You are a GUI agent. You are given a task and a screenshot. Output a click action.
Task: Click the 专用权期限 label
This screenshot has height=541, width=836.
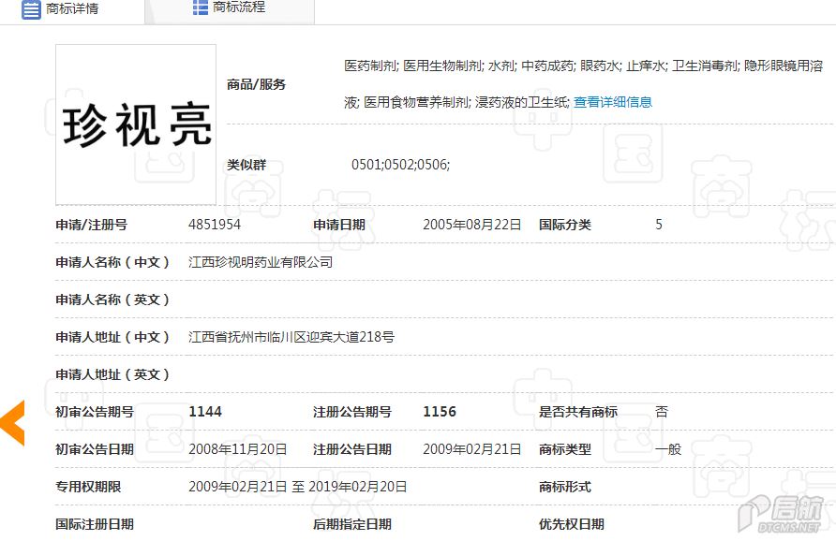pyautogui.click(x=88, y=487)
